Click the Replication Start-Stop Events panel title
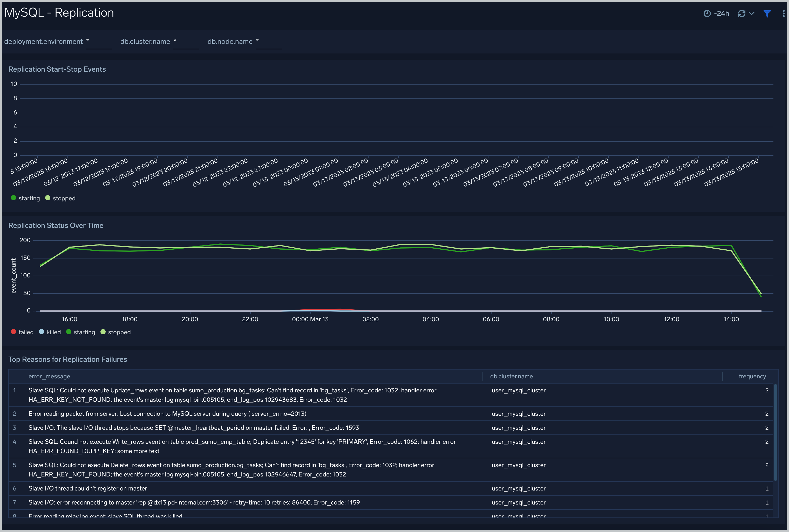The image size is (789, 532). [x=57, y=69]
